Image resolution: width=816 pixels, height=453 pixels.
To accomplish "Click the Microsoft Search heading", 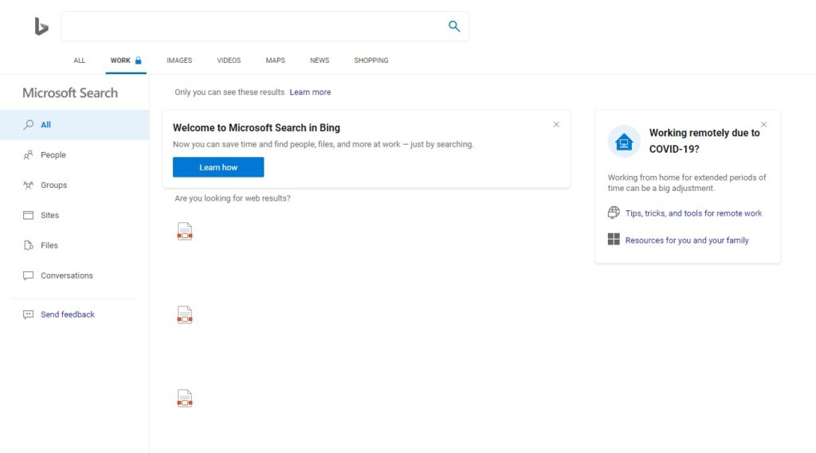I will coord(70,92).
